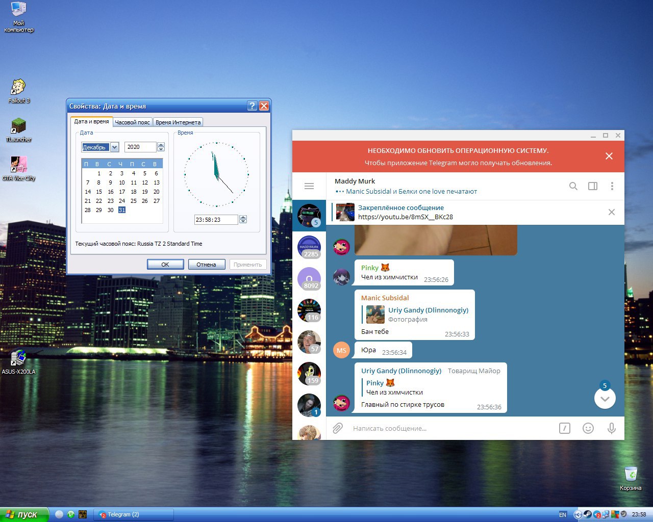The width and height of the screenshot is (653, 522).
Task: Click Telegram tray icon with 2 badge
Action: pos(597,514)
